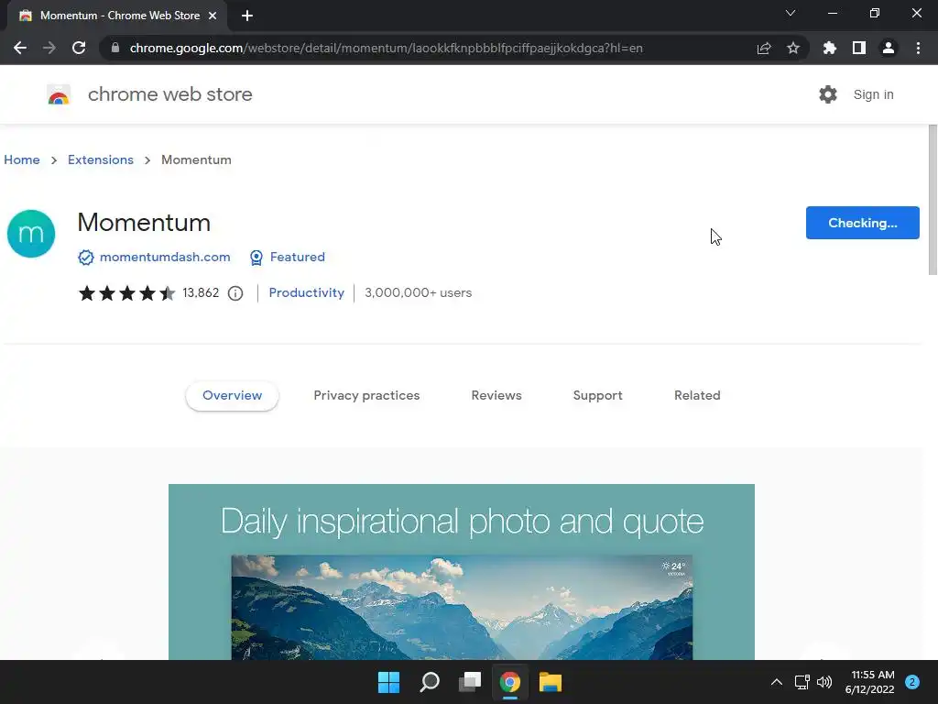Open the Reviews tab
This screenshot has width=938, height=704.
click(496, 396)
